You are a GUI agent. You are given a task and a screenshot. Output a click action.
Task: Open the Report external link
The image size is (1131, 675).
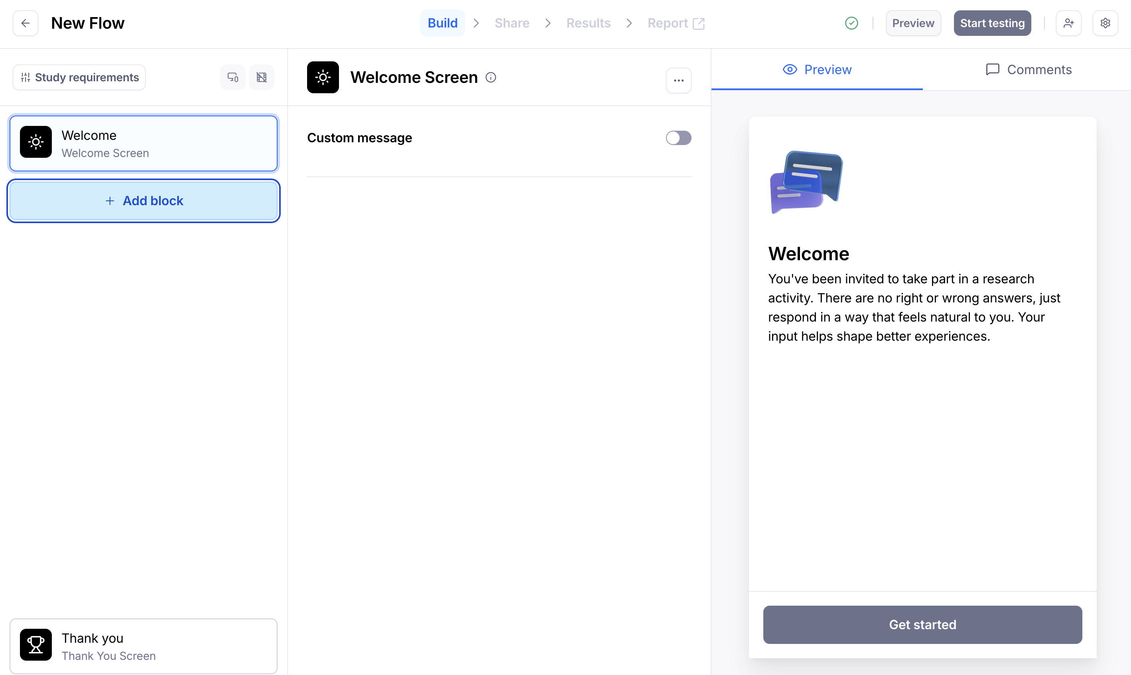pyautogui.click(x=676, y=23)
